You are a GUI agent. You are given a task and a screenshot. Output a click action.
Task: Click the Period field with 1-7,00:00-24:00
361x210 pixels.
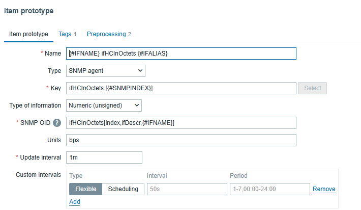pos(269,189)
